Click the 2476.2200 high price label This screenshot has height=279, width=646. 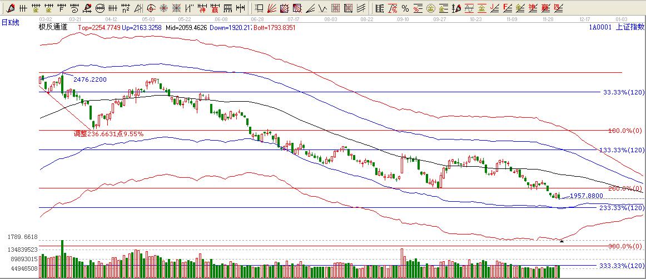(90, 80)
